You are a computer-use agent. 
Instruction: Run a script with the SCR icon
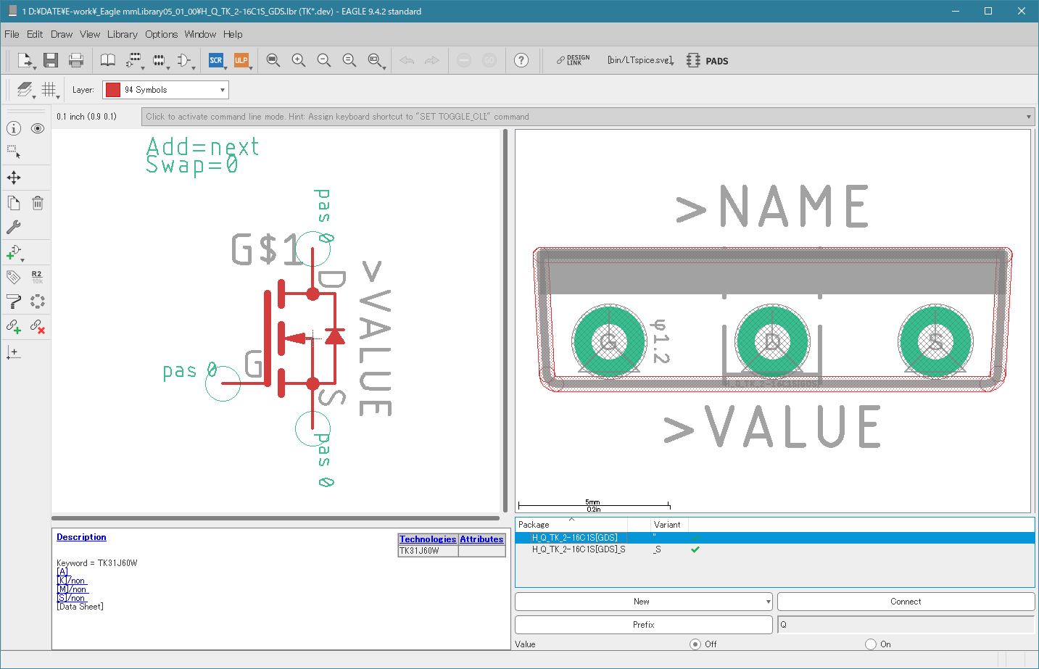pos(216,60)
